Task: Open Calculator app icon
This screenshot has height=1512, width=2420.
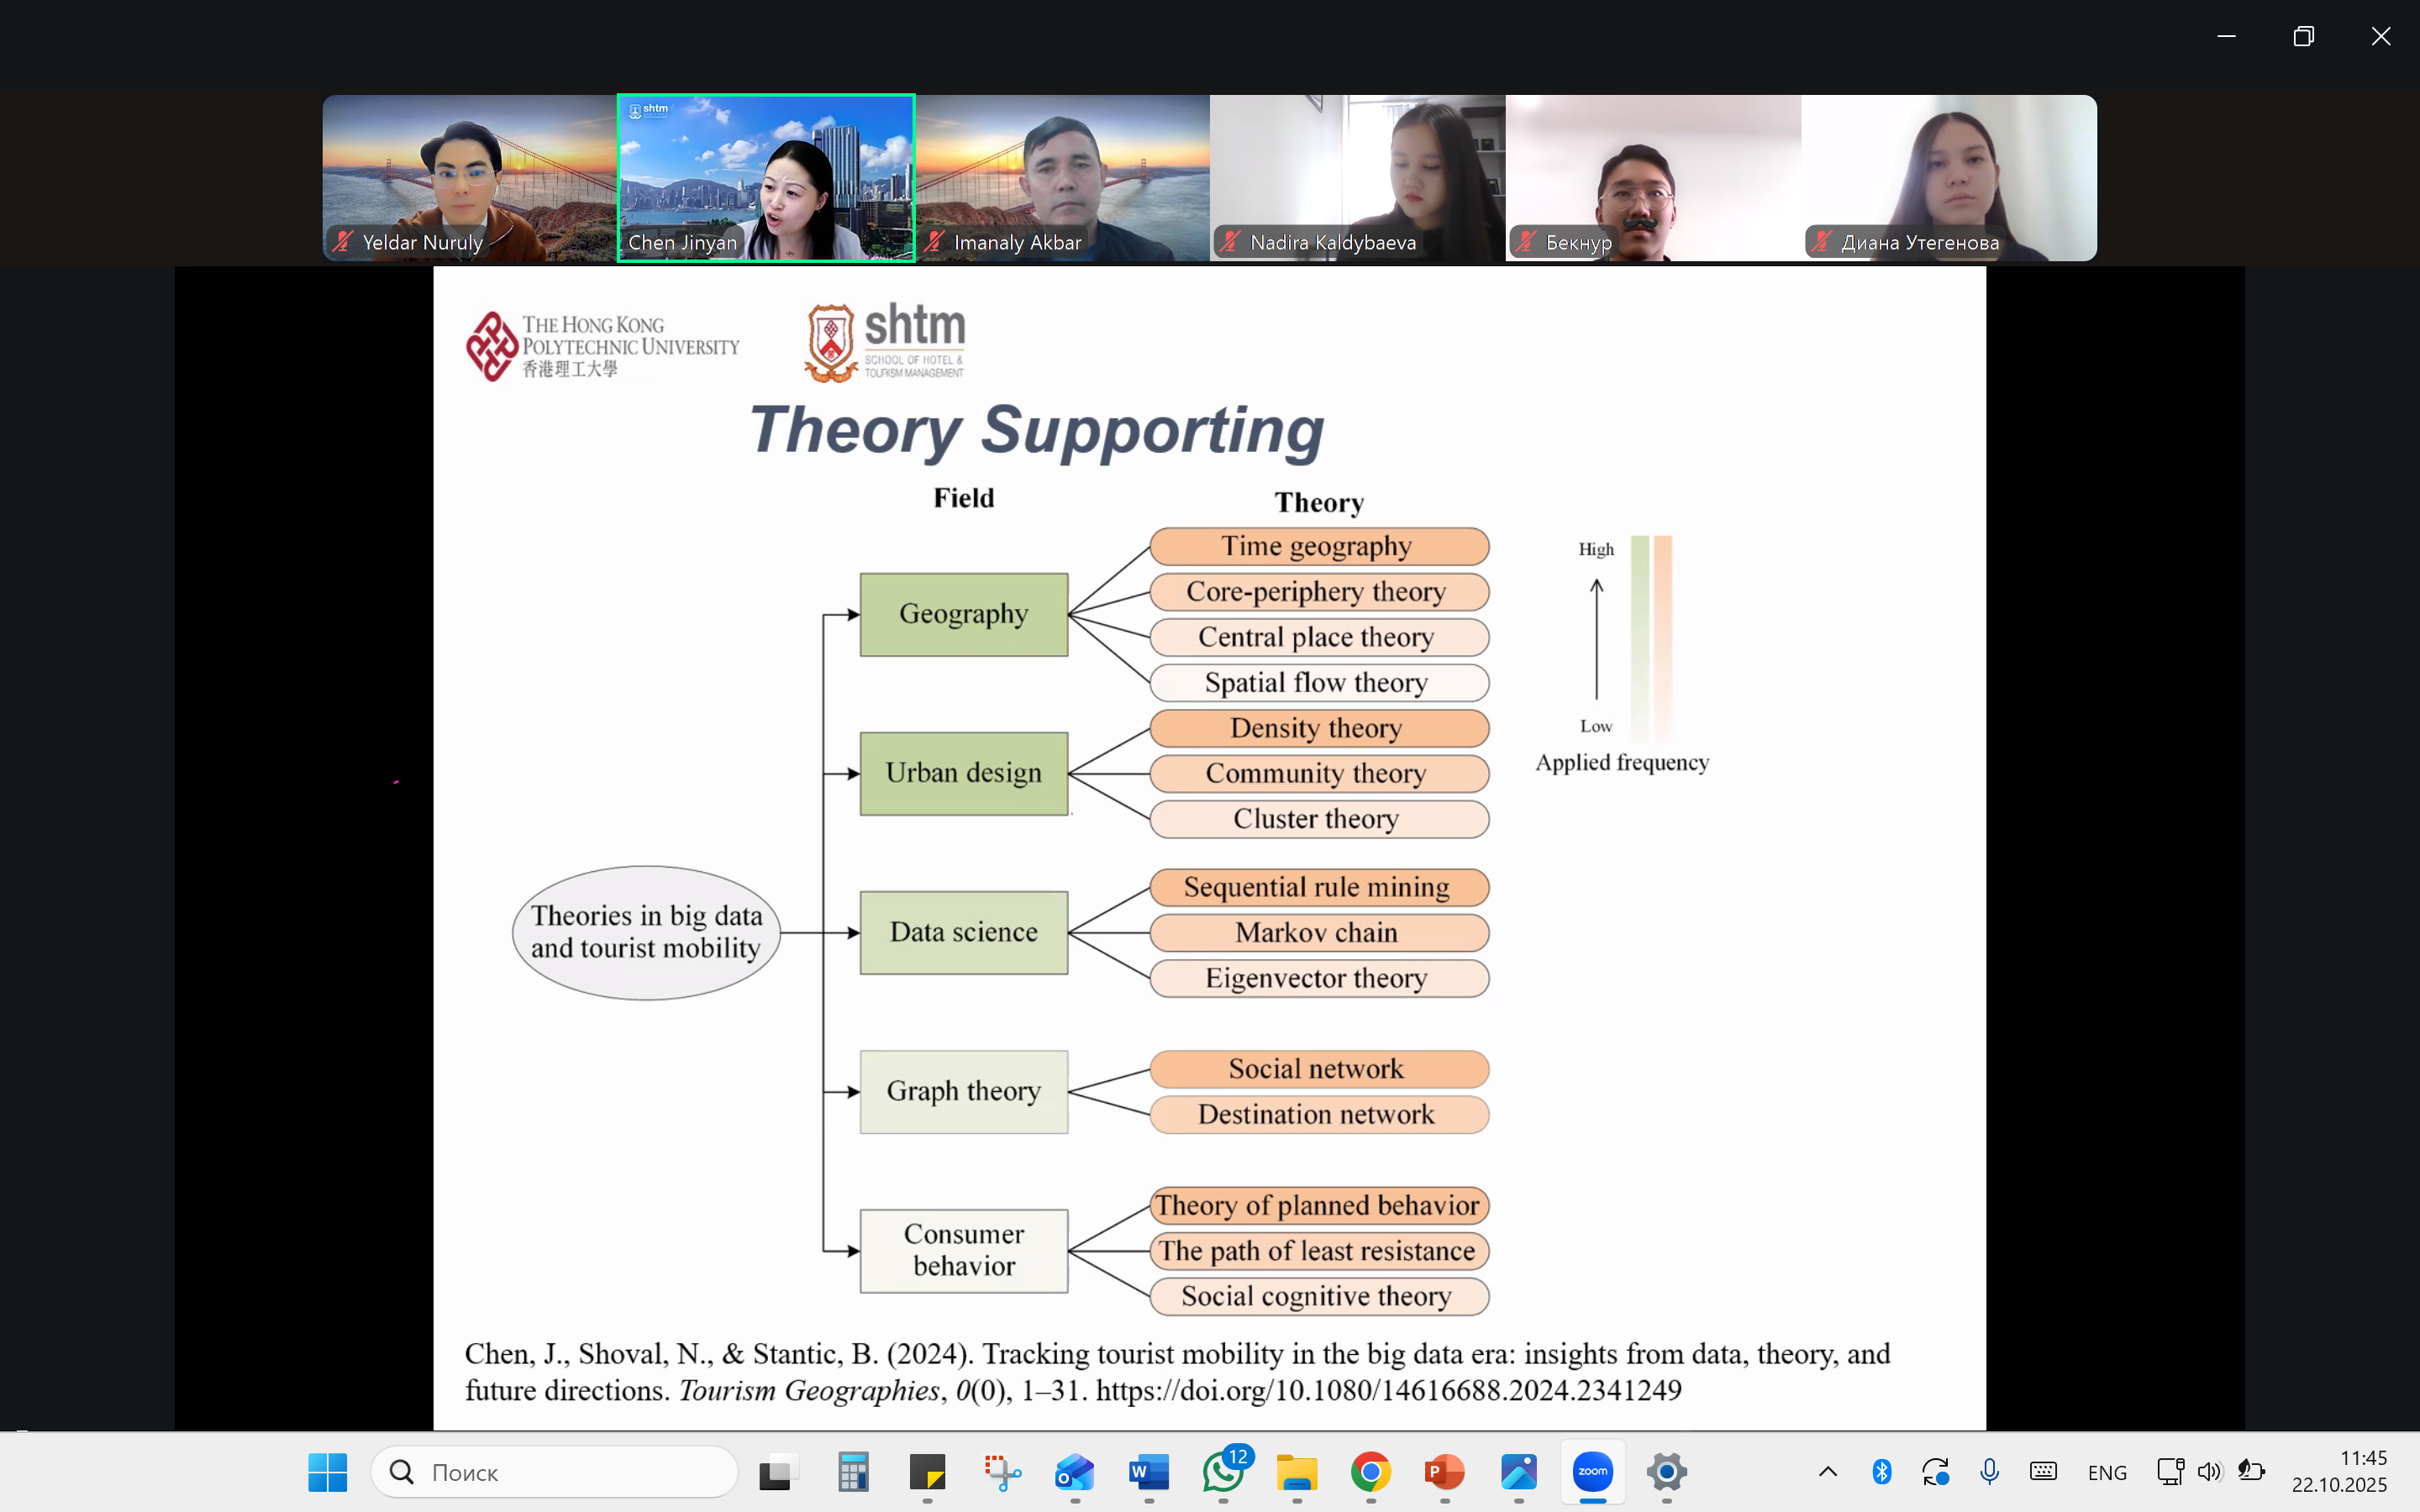Action: [853, 1471]
